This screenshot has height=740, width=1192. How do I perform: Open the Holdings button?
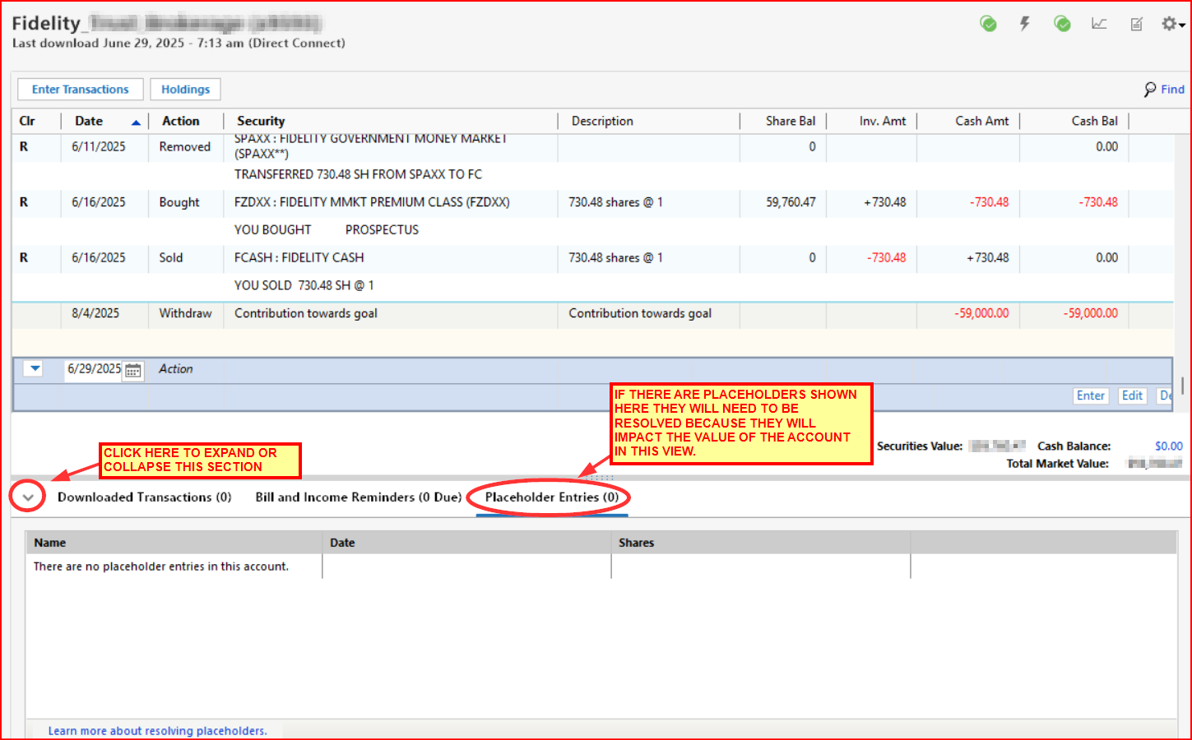click(185, 89)
